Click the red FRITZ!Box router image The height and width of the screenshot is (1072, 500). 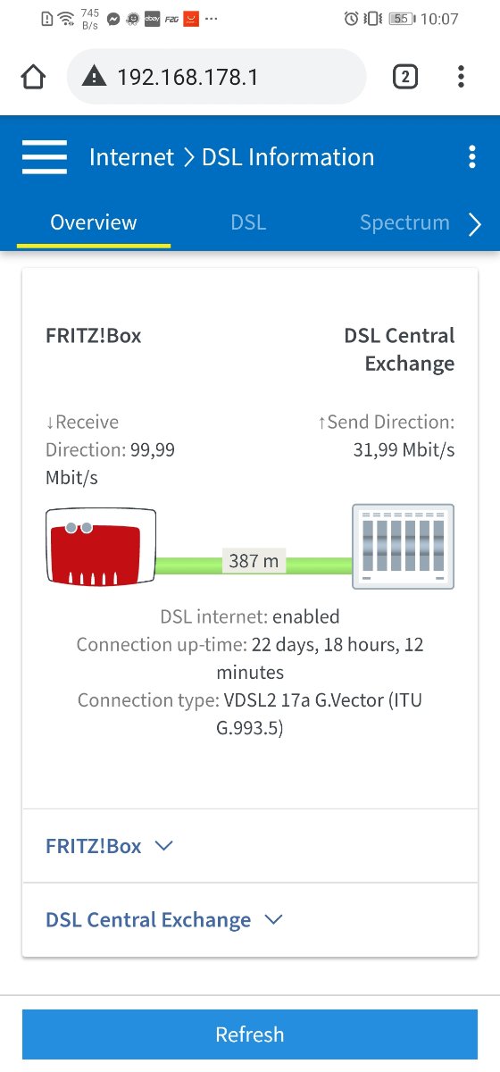pos(101,547)
